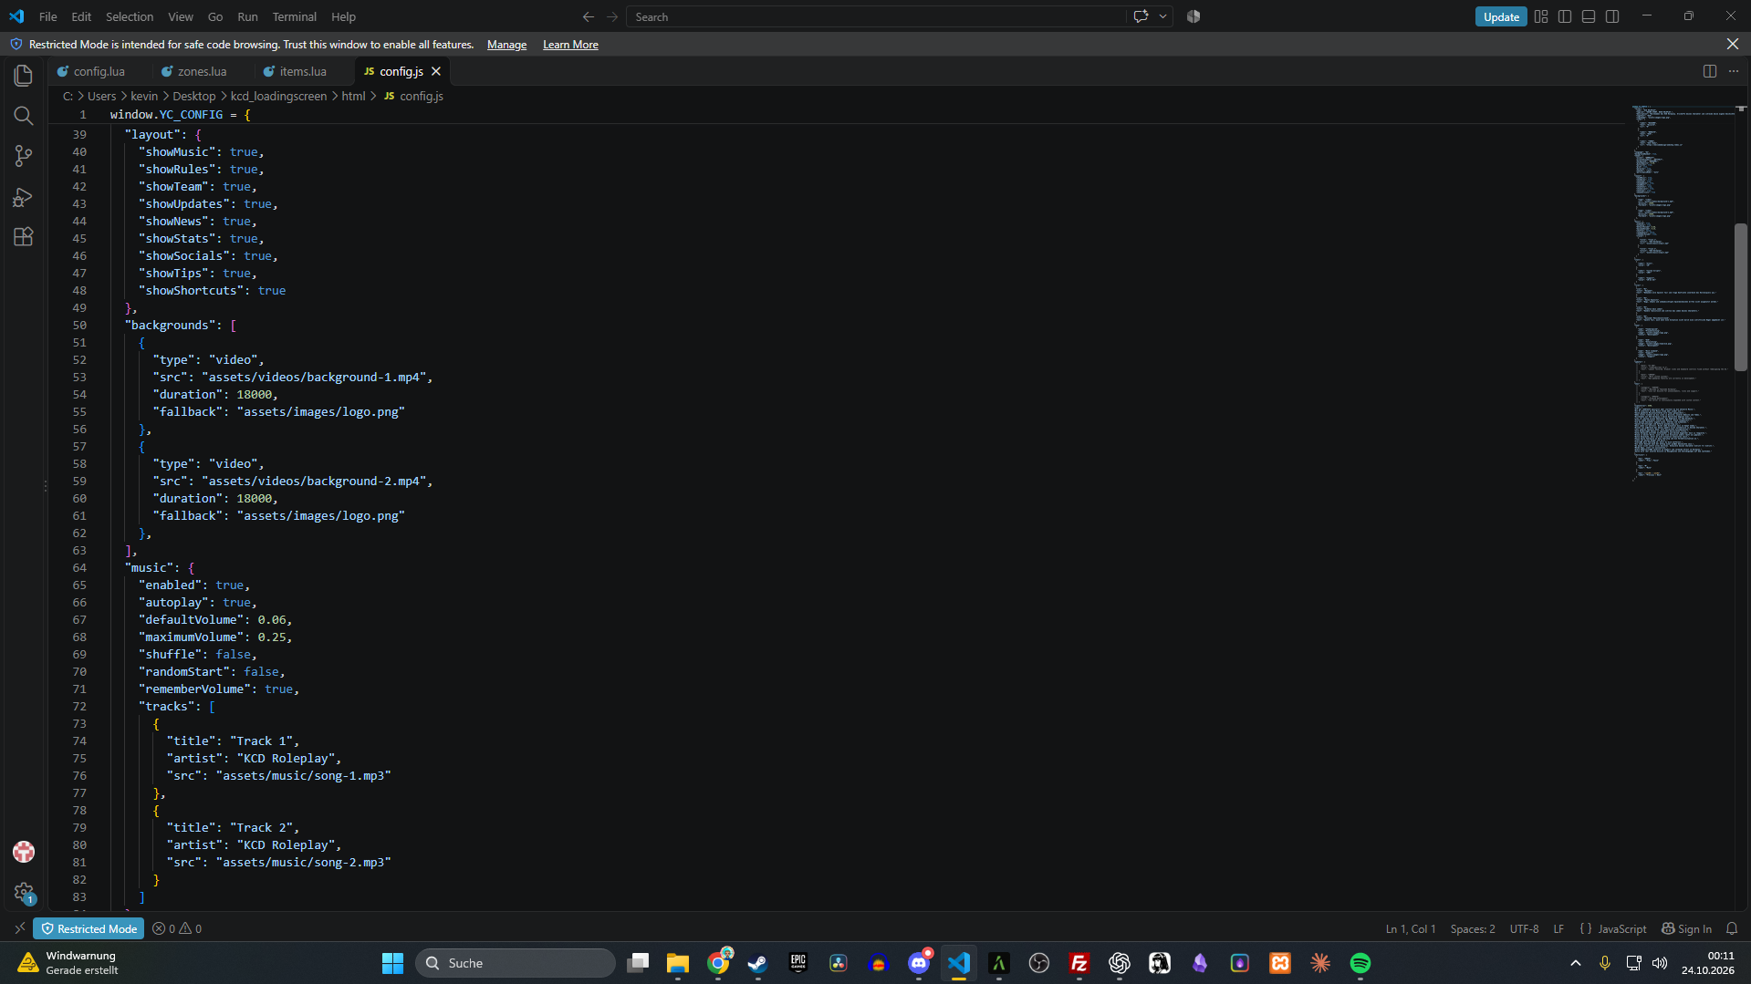This screenshot has height=984, width=1751.
Task: Show hidden system tray icons
Action: tap(1575, 963)
